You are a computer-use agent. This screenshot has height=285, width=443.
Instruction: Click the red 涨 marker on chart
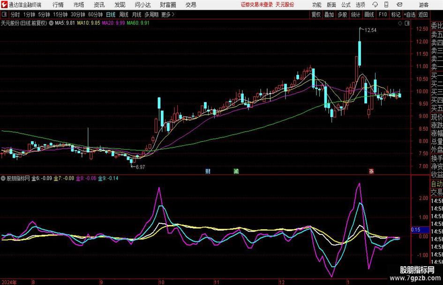pyautogui.click(x=371, y=171)
